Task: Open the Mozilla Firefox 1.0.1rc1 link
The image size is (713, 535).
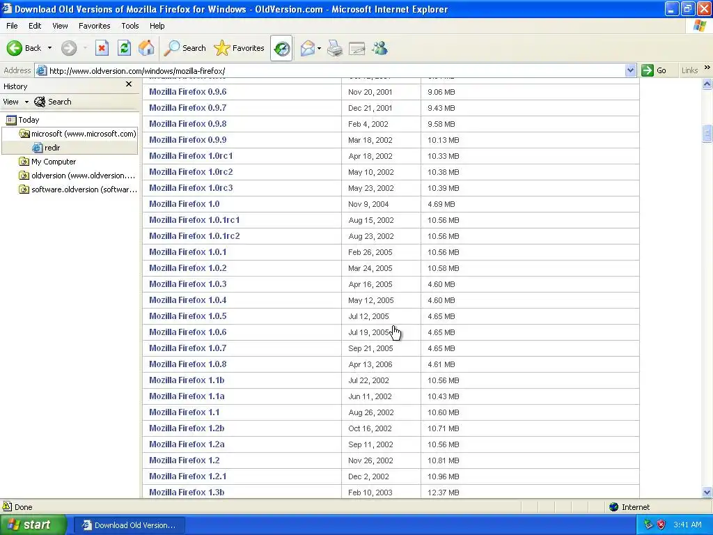Action: [x=194, y=219]
